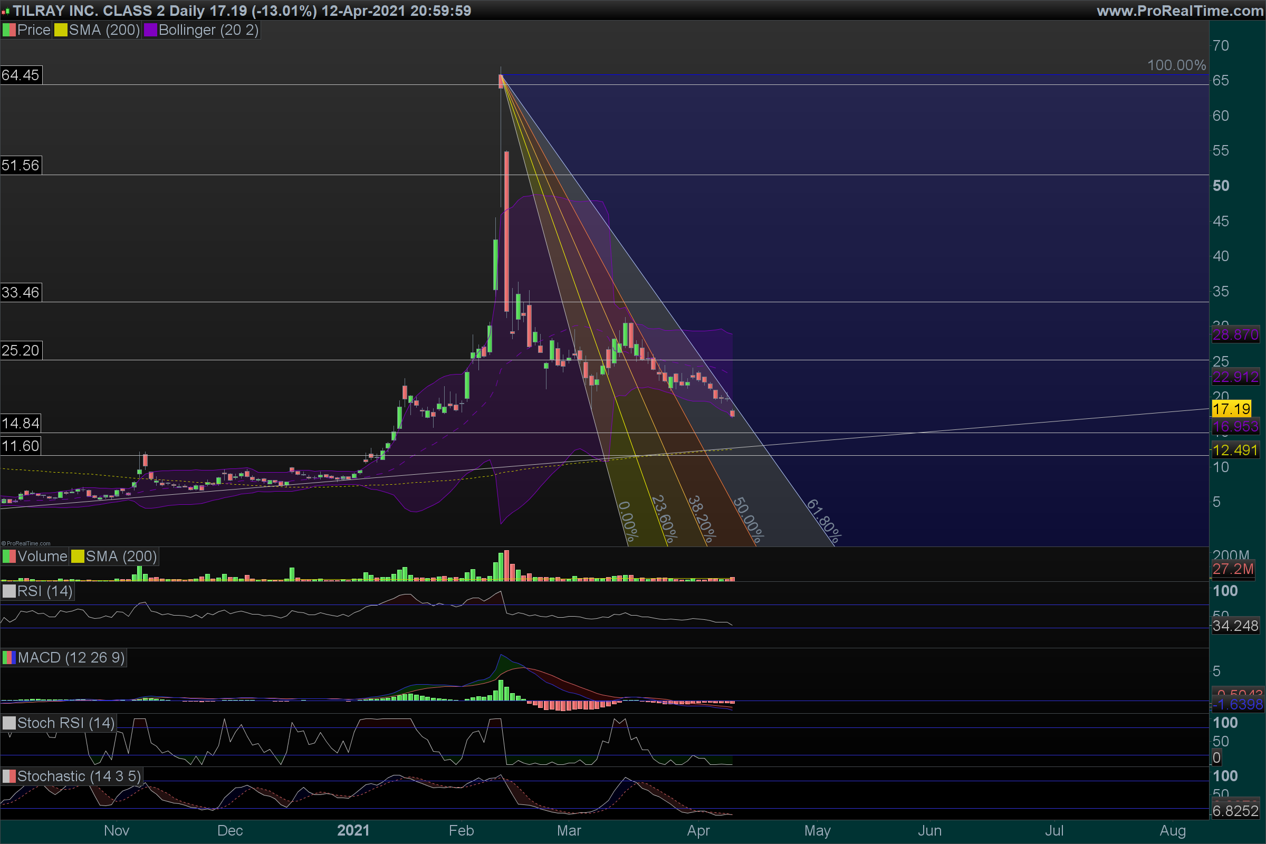1266x844 pixels.
Task: Select the 64.45 horizontal price level label
Action: pos(21,75)
